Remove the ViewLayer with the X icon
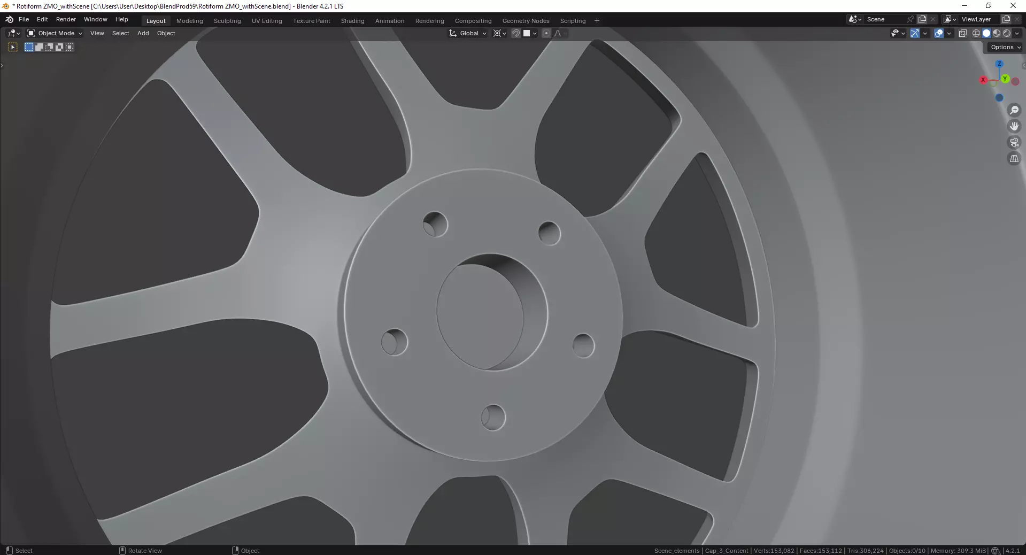Screen dimensions: 1026x555 tap(1017, 19)
